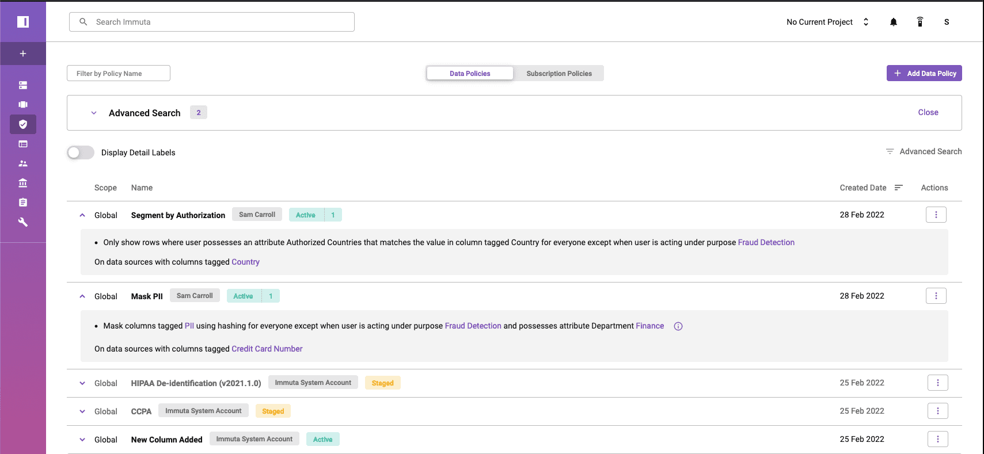Open actions menu for Segment by Authorization
The image size is (984, 454).
point(936,215)
